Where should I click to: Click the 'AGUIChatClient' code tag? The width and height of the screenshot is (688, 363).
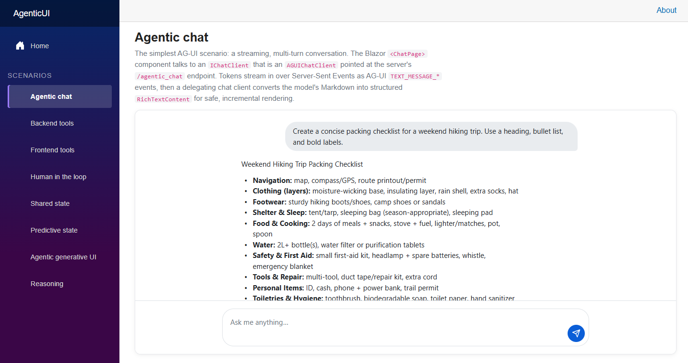312,65
